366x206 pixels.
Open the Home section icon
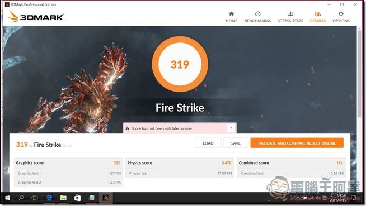pos(231,14)
